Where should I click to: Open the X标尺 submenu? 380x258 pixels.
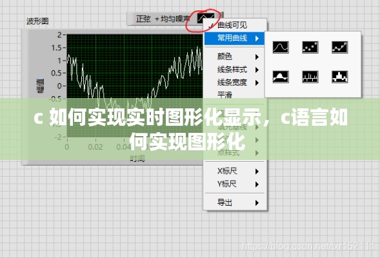235,171
